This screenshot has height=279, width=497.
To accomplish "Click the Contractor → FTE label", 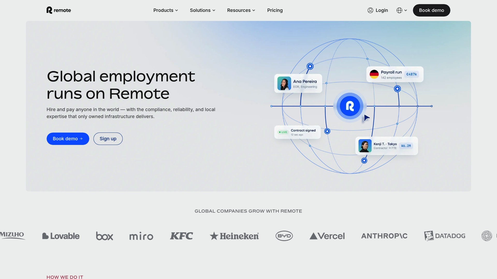I will [x=385, y=148].
